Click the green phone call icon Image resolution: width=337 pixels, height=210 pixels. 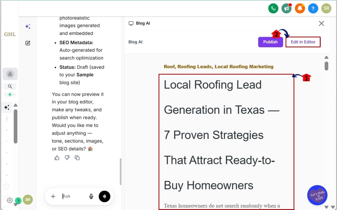(x=273, y=8)
